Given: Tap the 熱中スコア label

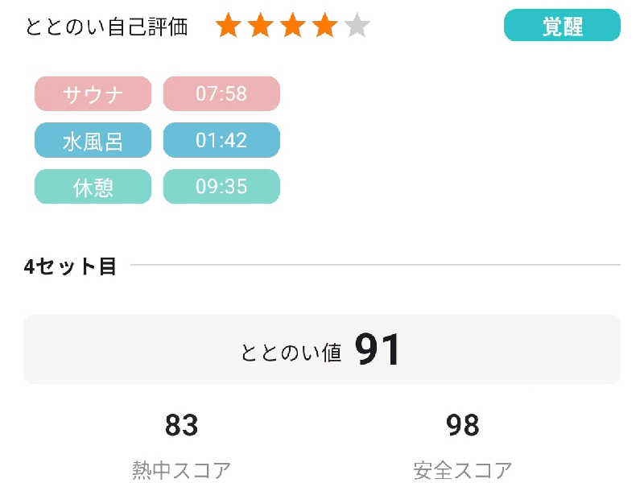Looking at the screenshot, I should click(181, 470).
